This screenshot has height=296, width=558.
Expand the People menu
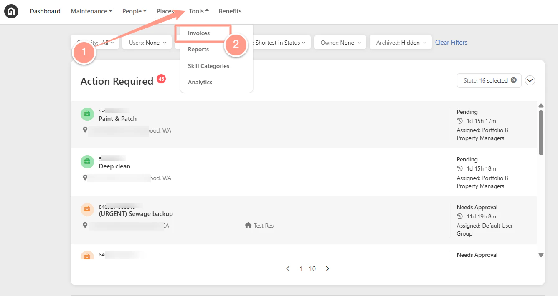point(134,11)
